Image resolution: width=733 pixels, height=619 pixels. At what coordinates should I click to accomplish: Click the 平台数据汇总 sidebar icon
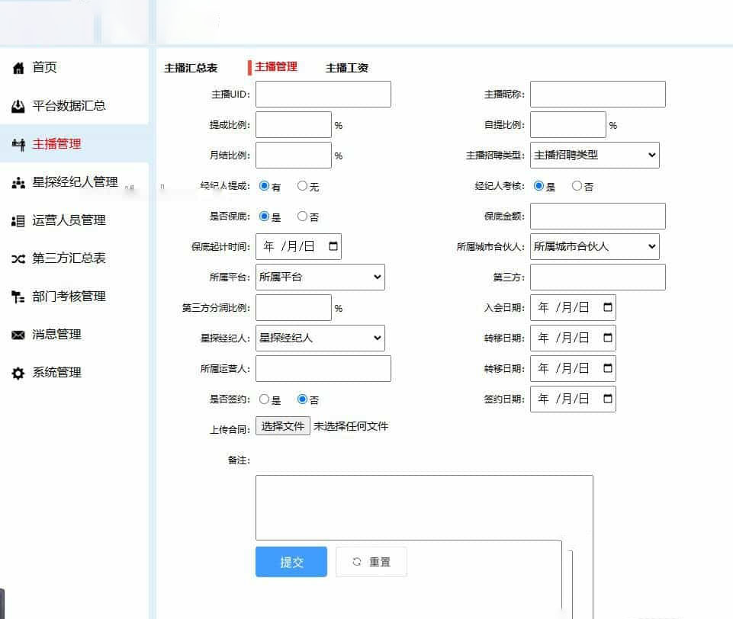(18, 107)
